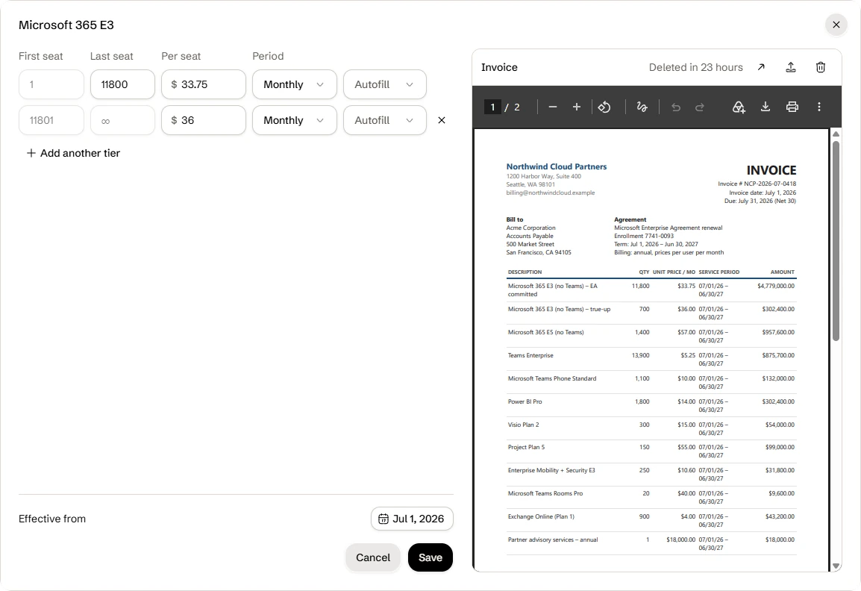Click the PDF scroll up arrow

click(x=836, y=134)
